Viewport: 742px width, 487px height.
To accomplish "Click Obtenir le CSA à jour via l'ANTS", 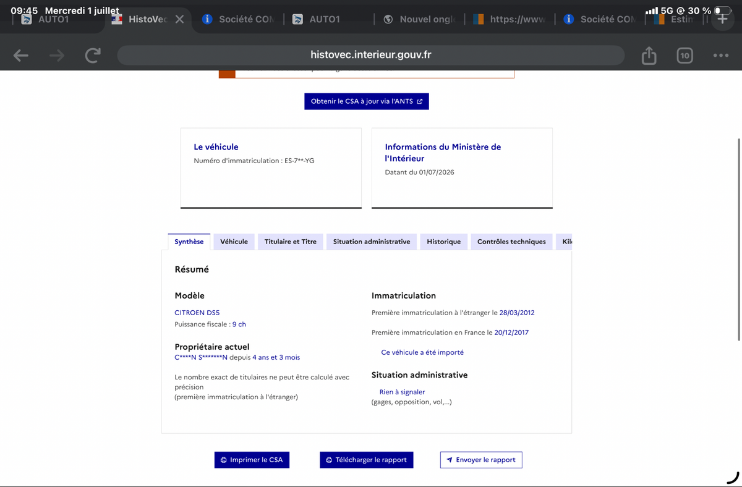I will pyautogui.click(x=367, y=101).
